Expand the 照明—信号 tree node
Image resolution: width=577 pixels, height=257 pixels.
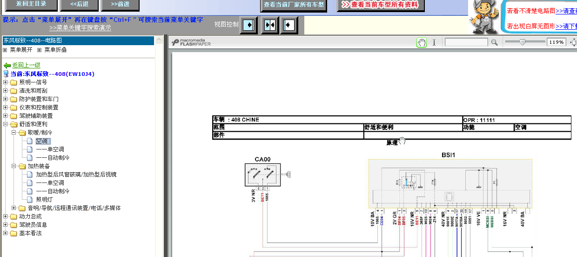point(5,82)
